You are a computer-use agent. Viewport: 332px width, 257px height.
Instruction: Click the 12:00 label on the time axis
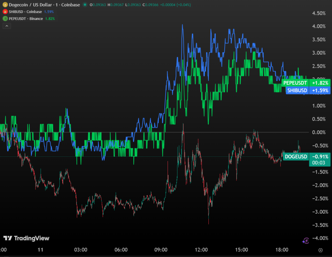[x=201, y=250]
